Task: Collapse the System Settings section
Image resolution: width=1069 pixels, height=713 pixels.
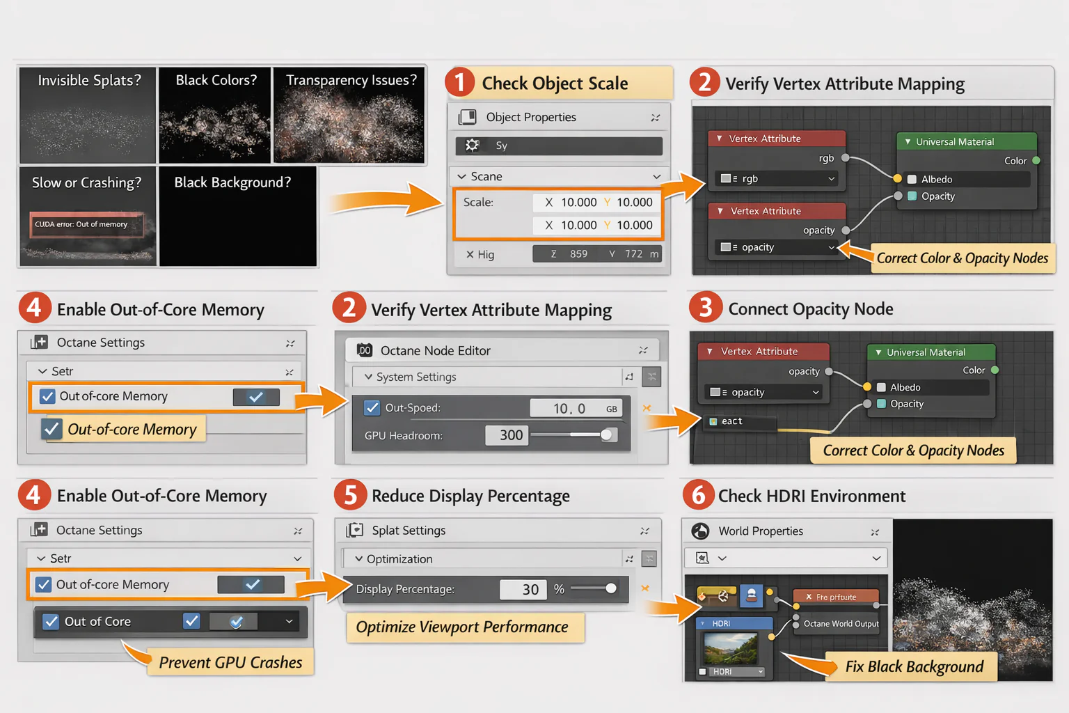Action: click(x=367, y=377)
